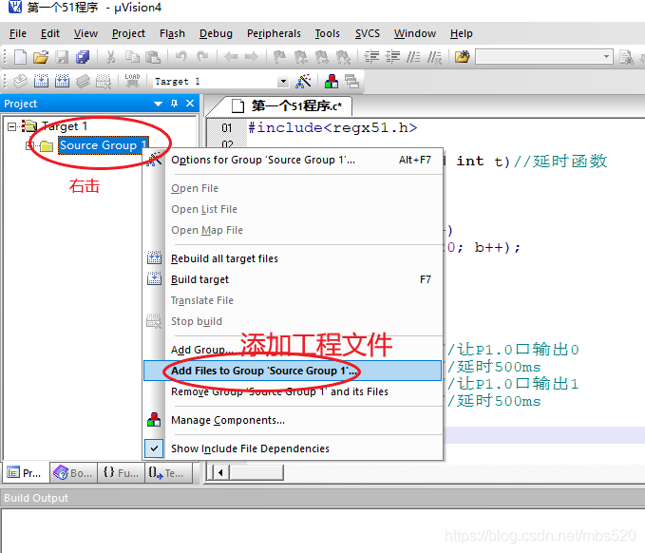Switch to the Pr... project tab
This screenshot has width=645, height=553.
pyautogui.click(x=26, y=473)
